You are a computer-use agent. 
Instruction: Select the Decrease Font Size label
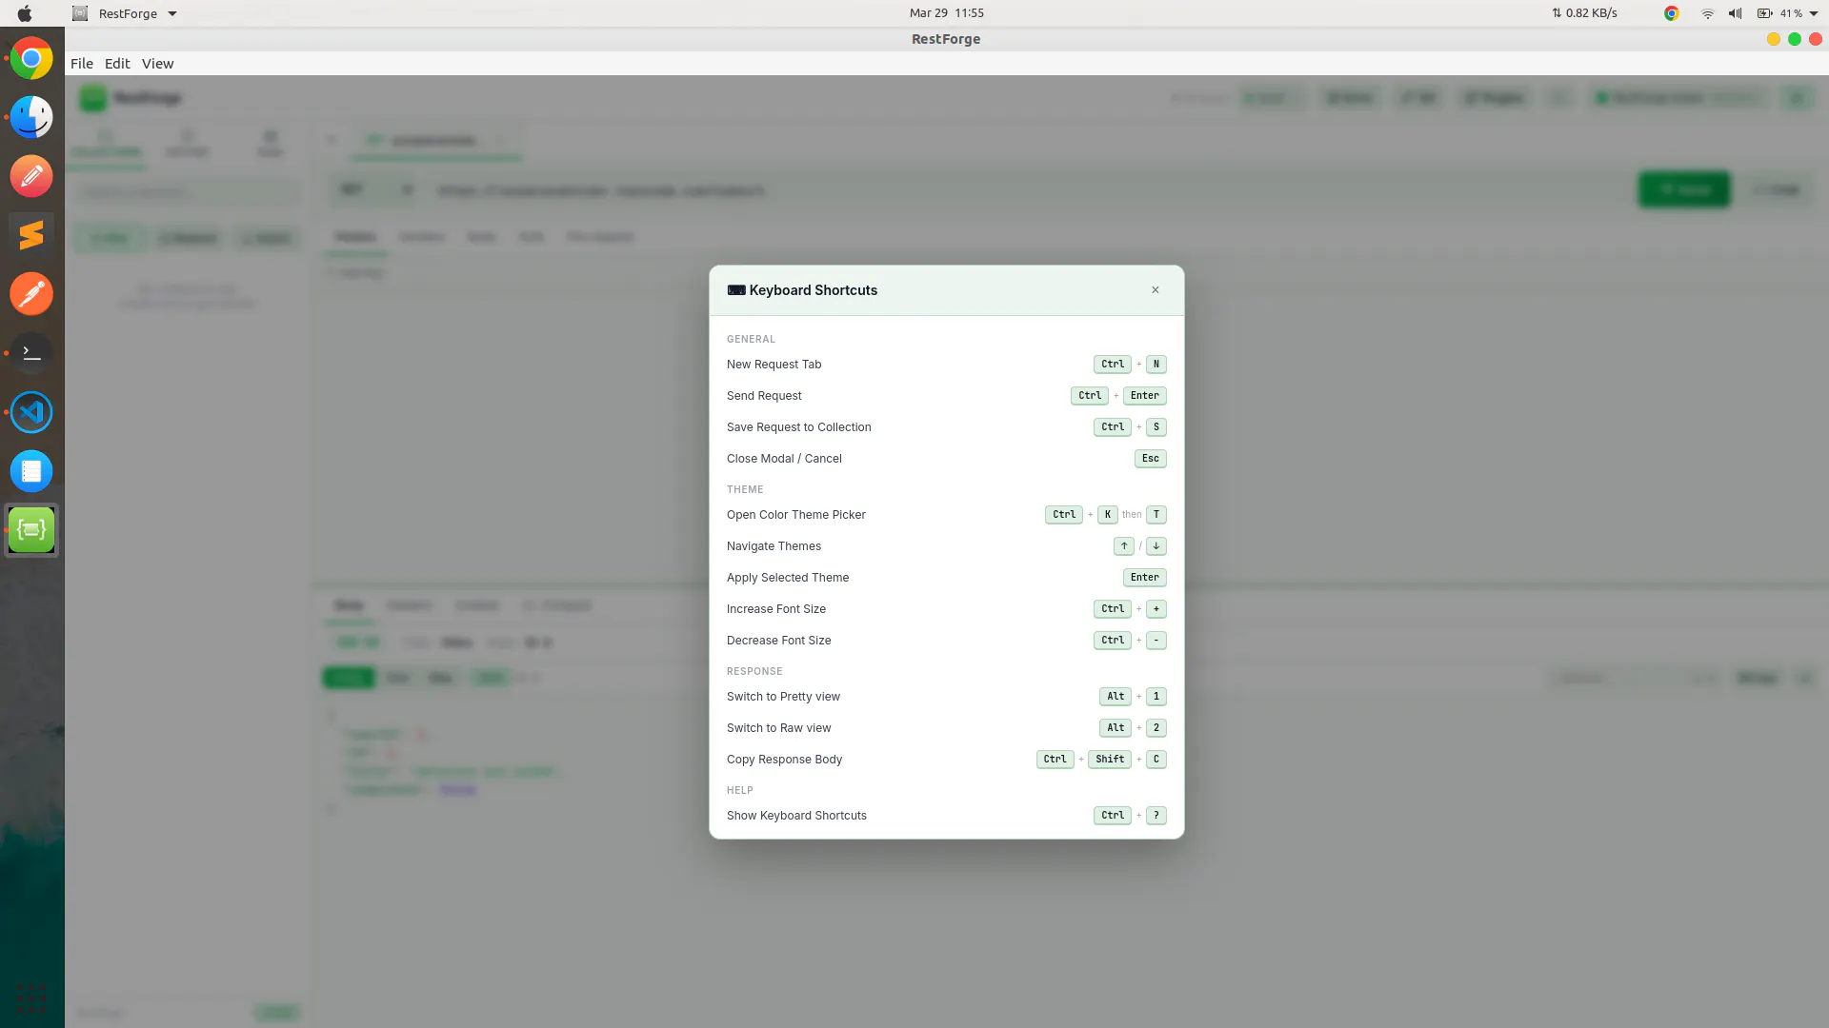point(779,641)
